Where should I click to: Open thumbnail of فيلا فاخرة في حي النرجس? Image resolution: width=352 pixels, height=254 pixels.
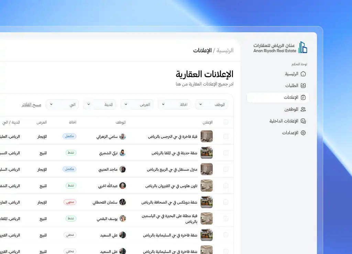[207, 136]
